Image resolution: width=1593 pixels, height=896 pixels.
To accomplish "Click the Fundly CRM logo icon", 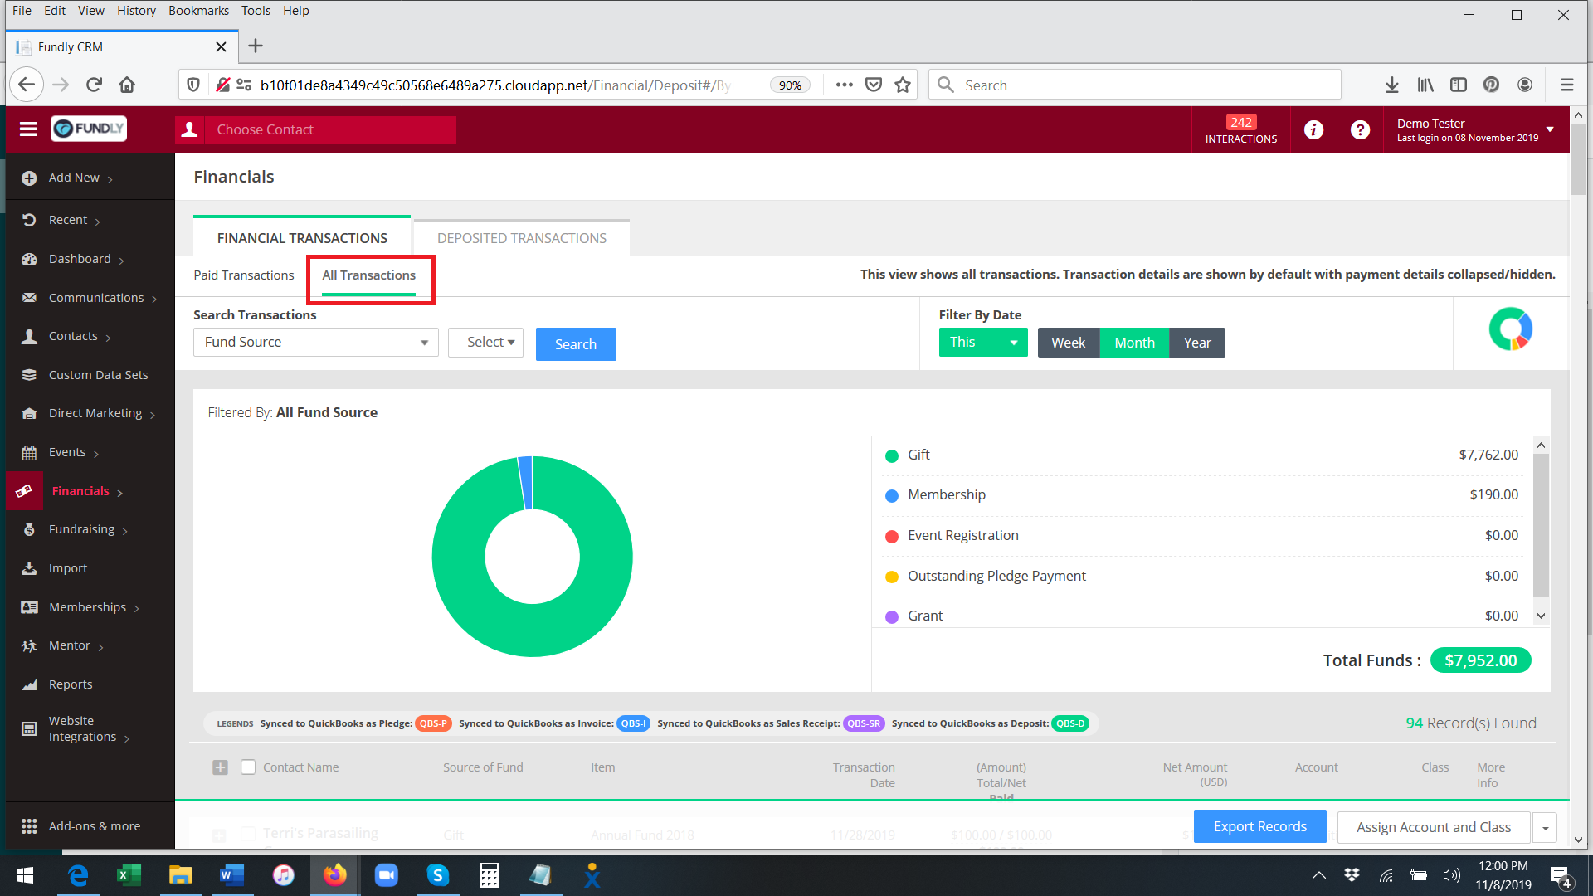I will pos(89,128).
